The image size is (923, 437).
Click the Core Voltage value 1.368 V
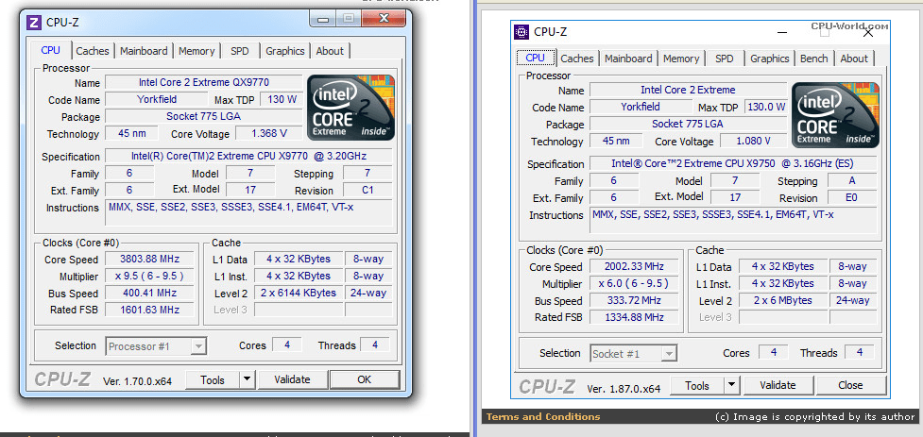tap(269, 133)
